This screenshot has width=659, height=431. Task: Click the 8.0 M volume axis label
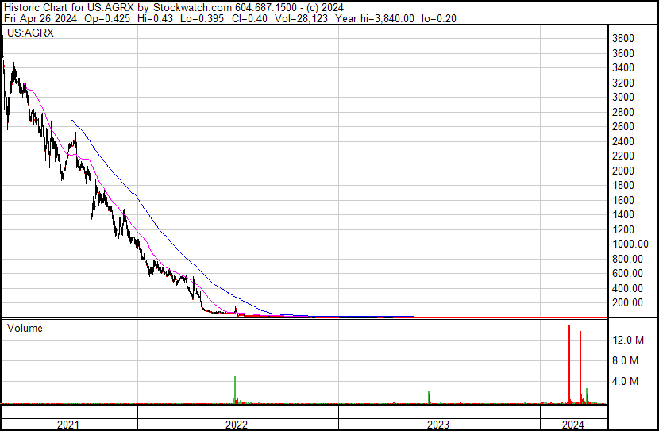coord(627,360)
